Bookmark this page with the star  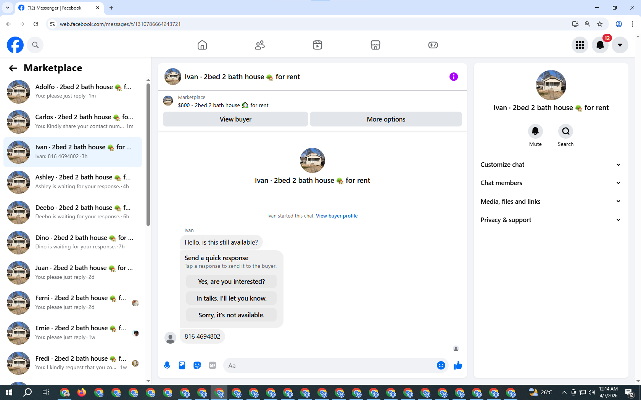(600, 24)
